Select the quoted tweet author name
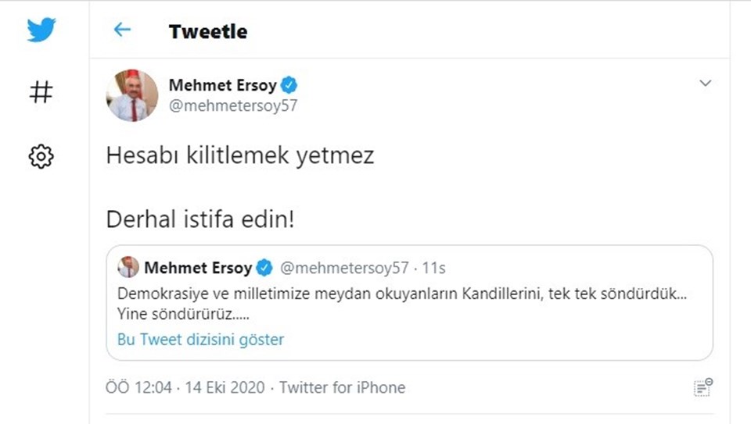751x424 pixels. 198,269
